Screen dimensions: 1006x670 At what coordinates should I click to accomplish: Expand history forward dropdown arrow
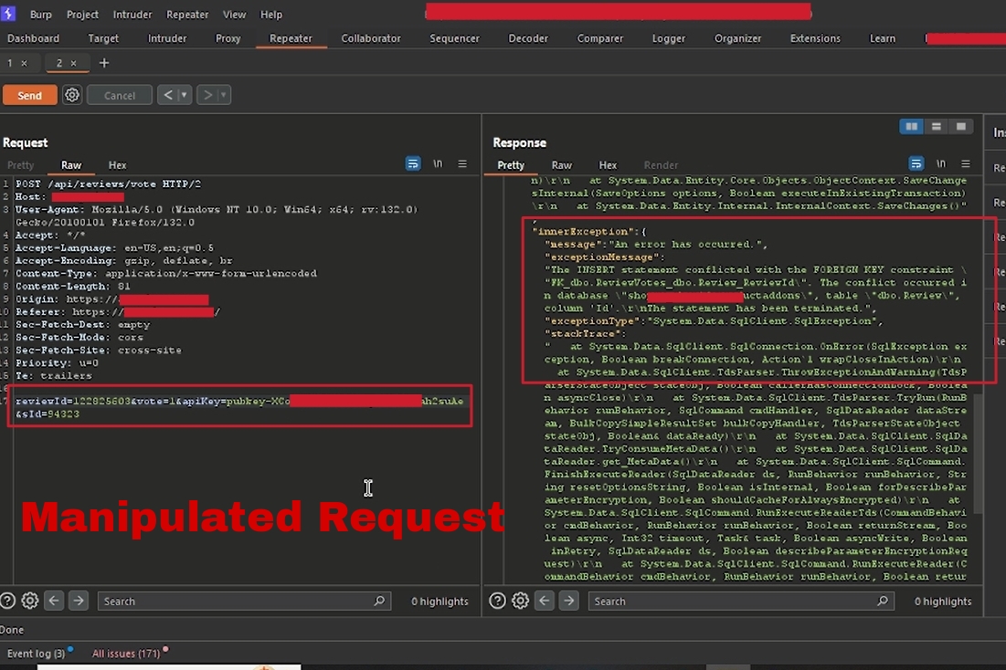pyautogui.click(x=223, y=95)
